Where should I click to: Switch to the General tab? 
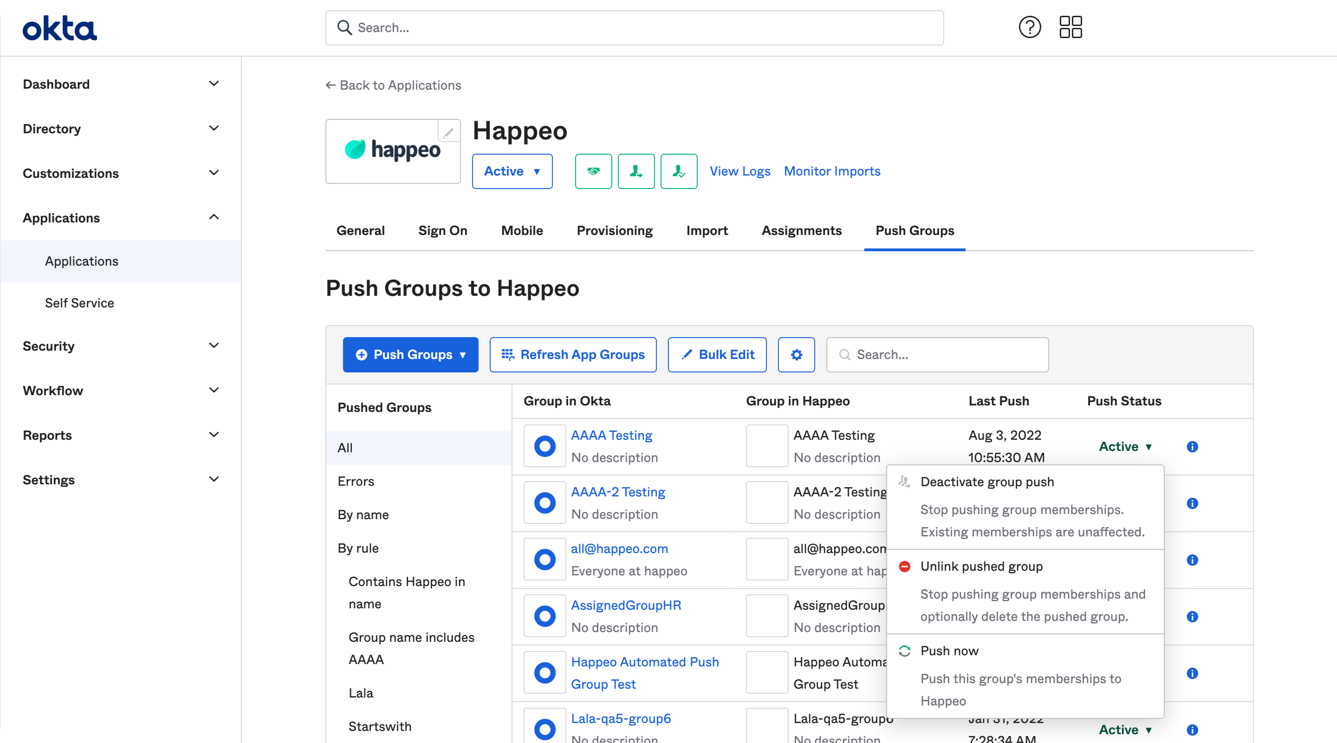[x=360, y=230]
